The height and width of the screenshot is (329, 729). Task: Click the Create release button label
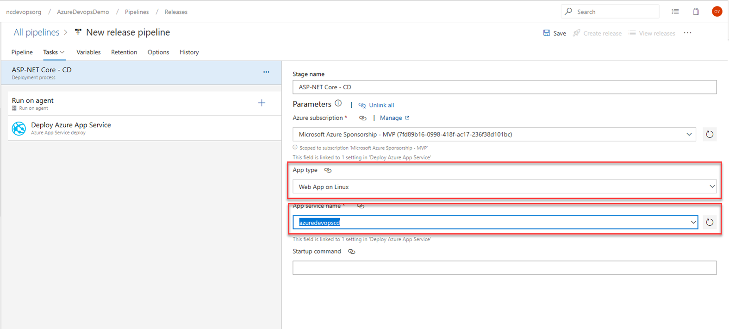click(x=603, y=33)
